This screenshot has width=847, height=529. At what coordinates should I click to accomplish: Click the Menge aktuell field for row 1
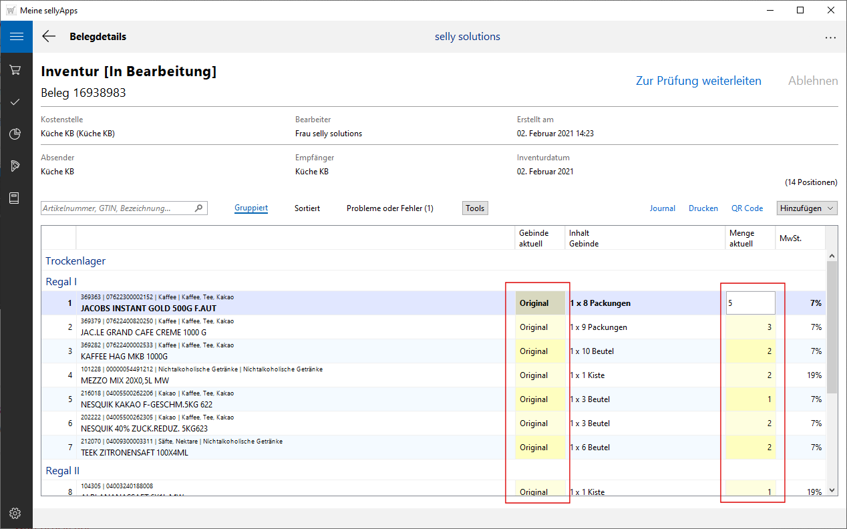(x=751, y=303)
